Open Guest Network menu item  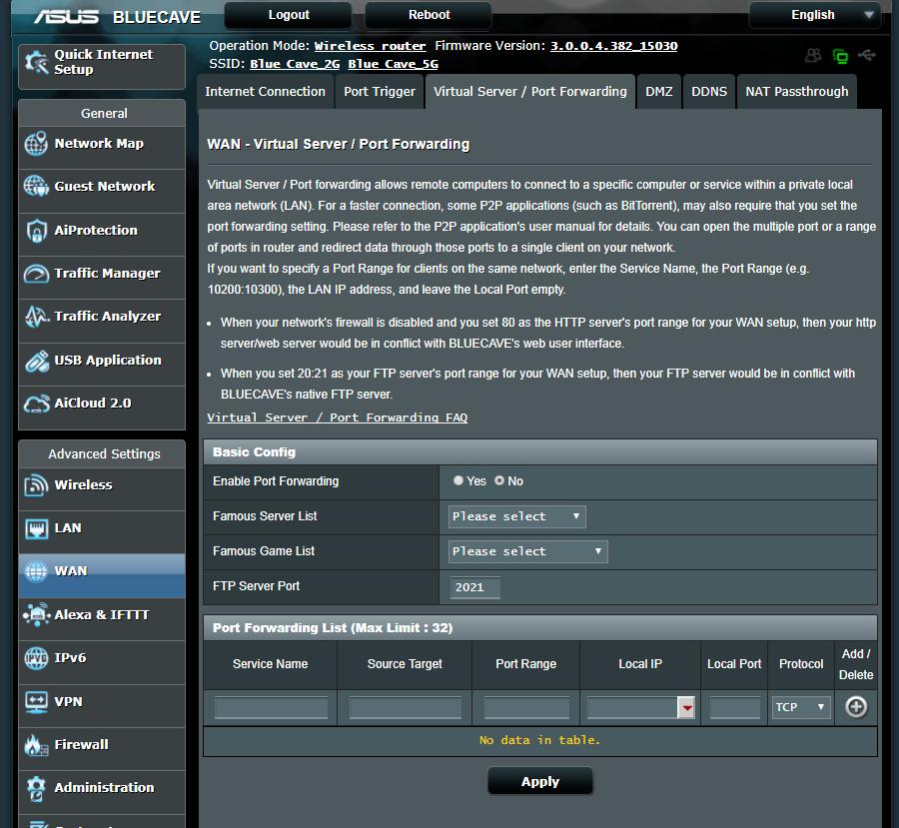[102, 191]
